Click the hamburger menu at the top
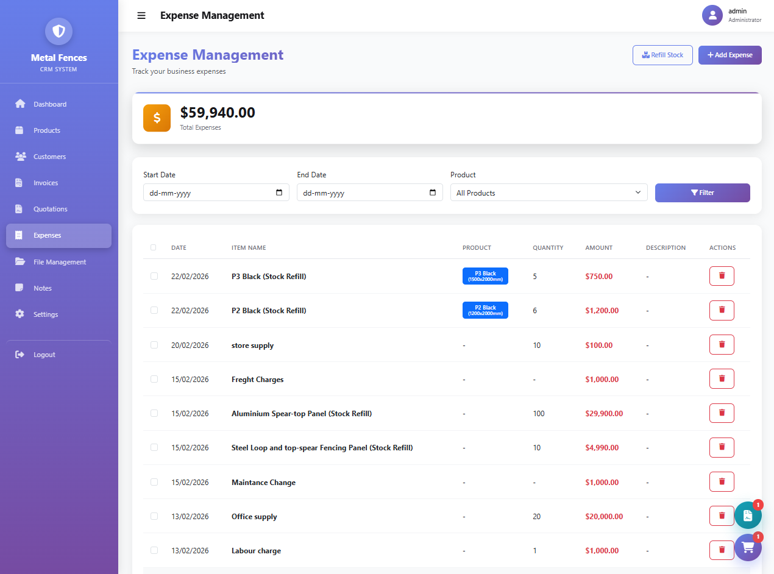This screenshot has width=774, height=574. (x=141, y=15)
